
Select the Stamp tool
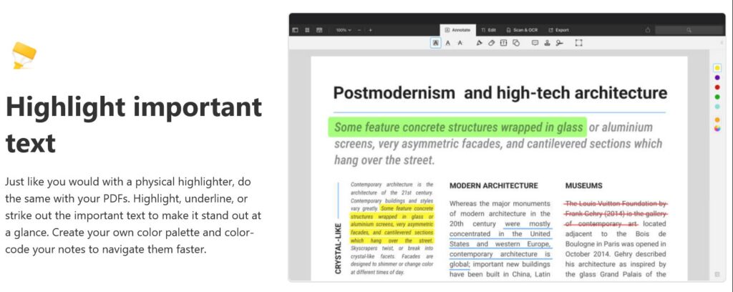(x=547, y=43)
